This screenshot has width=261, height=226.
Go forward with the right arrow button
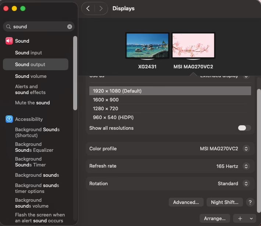(x=101, y=8)
